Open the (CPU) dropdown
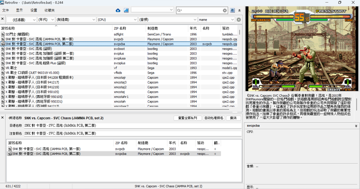 117,20
